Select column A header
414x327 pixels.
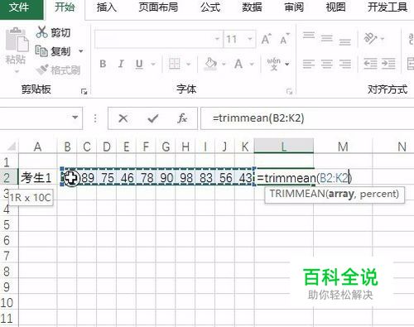(x=38, y=147)
